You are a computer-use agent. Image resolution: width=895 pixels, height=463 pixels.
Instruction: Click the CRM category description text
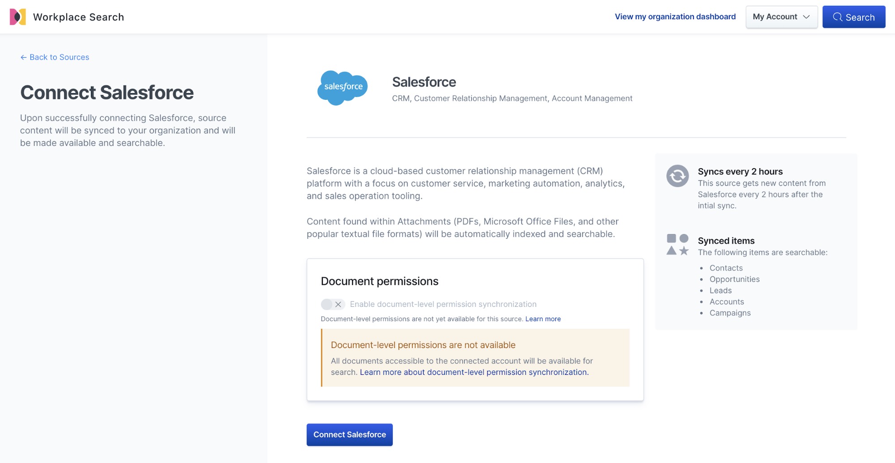pos(512,98)
